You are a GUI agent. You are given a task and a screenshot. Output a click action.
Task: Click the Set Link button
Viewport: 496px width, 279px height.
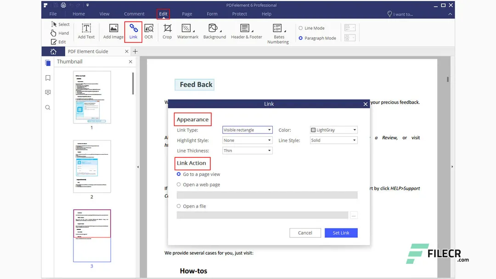pos(341,233)
